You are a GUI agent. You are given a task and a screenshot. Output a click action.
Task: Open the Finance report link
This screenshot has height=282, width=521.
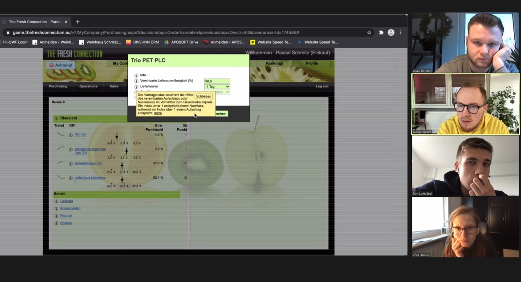point(66,216)
